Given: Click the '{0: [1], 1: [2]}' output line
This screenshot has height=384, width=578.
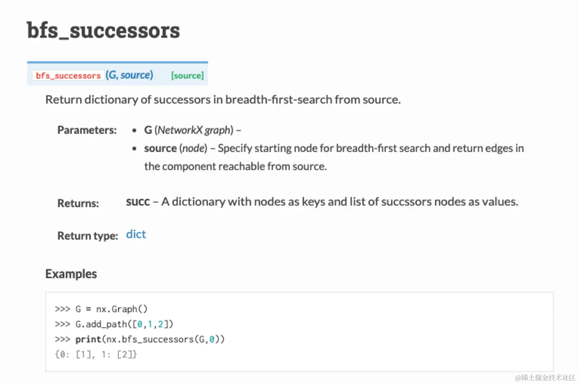Looking at the screenshot, I should tap(96, 355).
